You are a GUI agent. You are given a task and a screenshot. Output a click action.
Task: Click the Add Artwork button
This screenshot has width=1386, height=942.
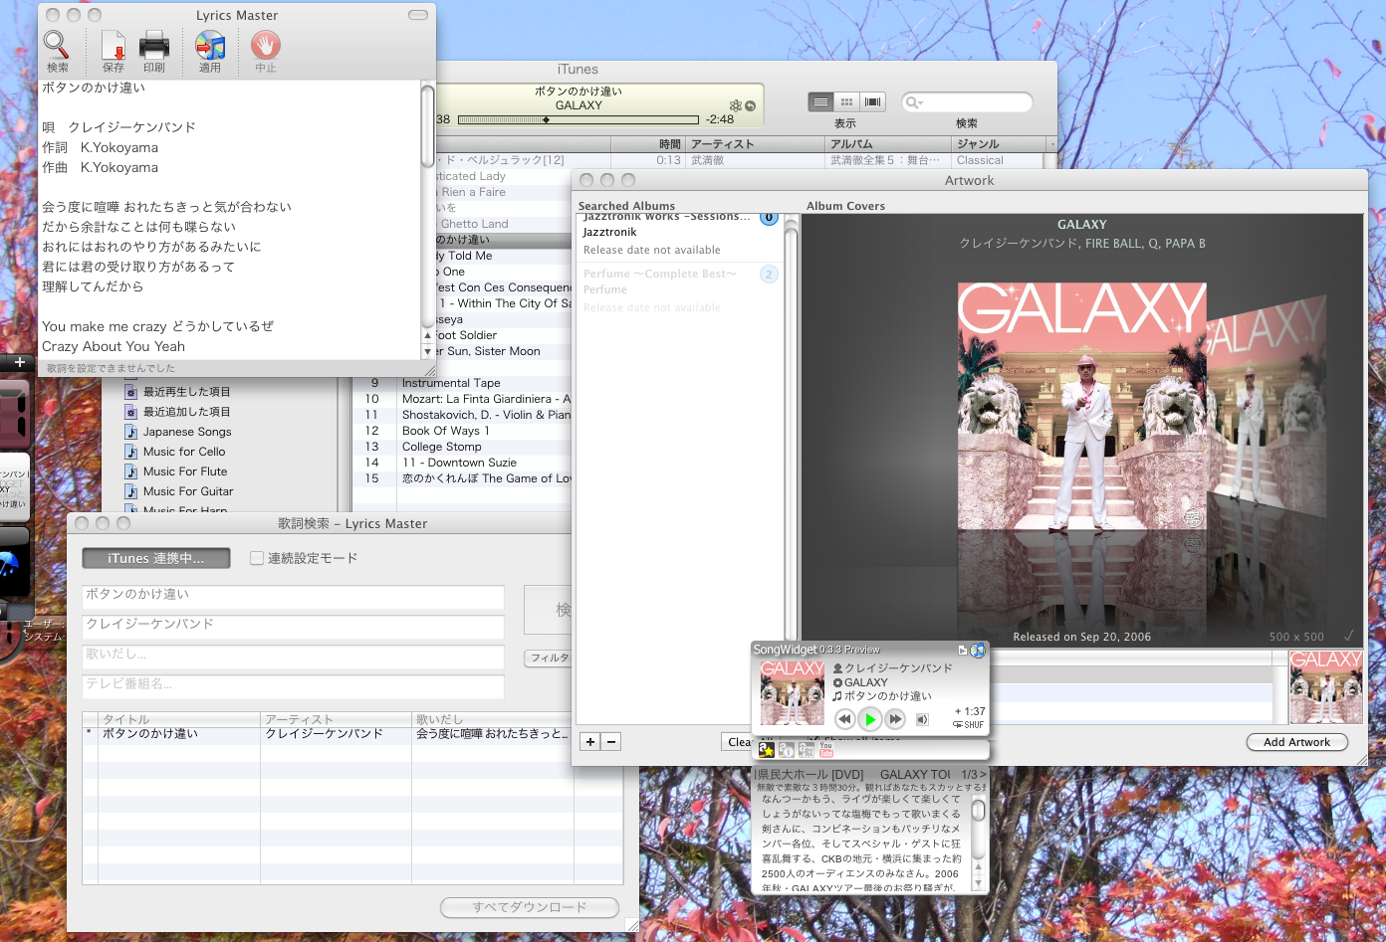[1296, 742]
